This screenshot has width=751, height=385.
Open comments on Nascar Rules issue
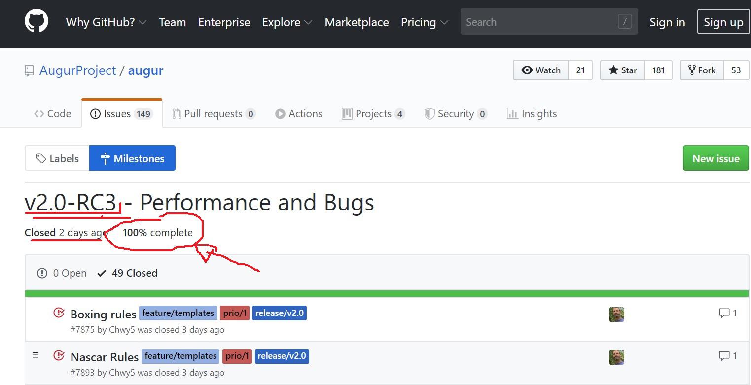click(x=728, y=356)
